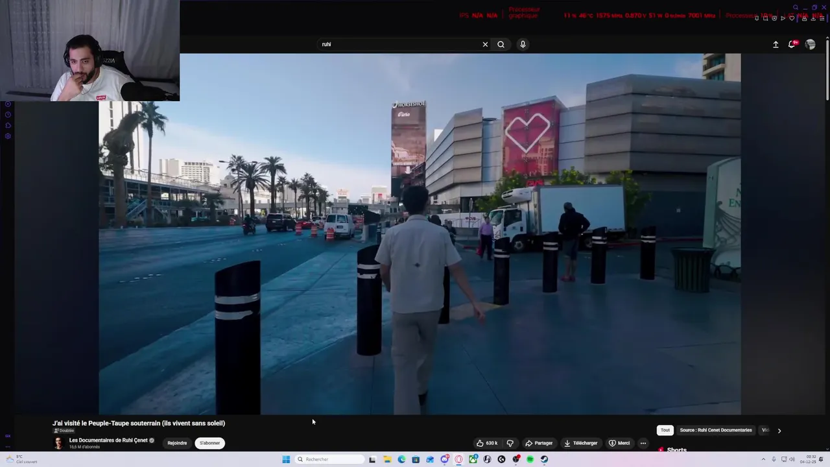Screen dimensions: 830x467
Task: Open Discord from the taskbar
Action: 444,459
